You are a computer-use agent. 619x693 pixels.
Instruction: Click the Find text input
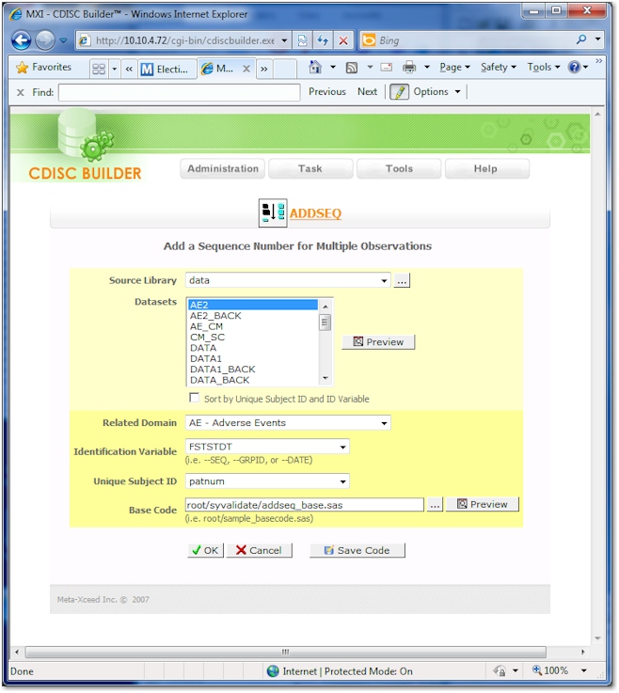tap(180, 93)
